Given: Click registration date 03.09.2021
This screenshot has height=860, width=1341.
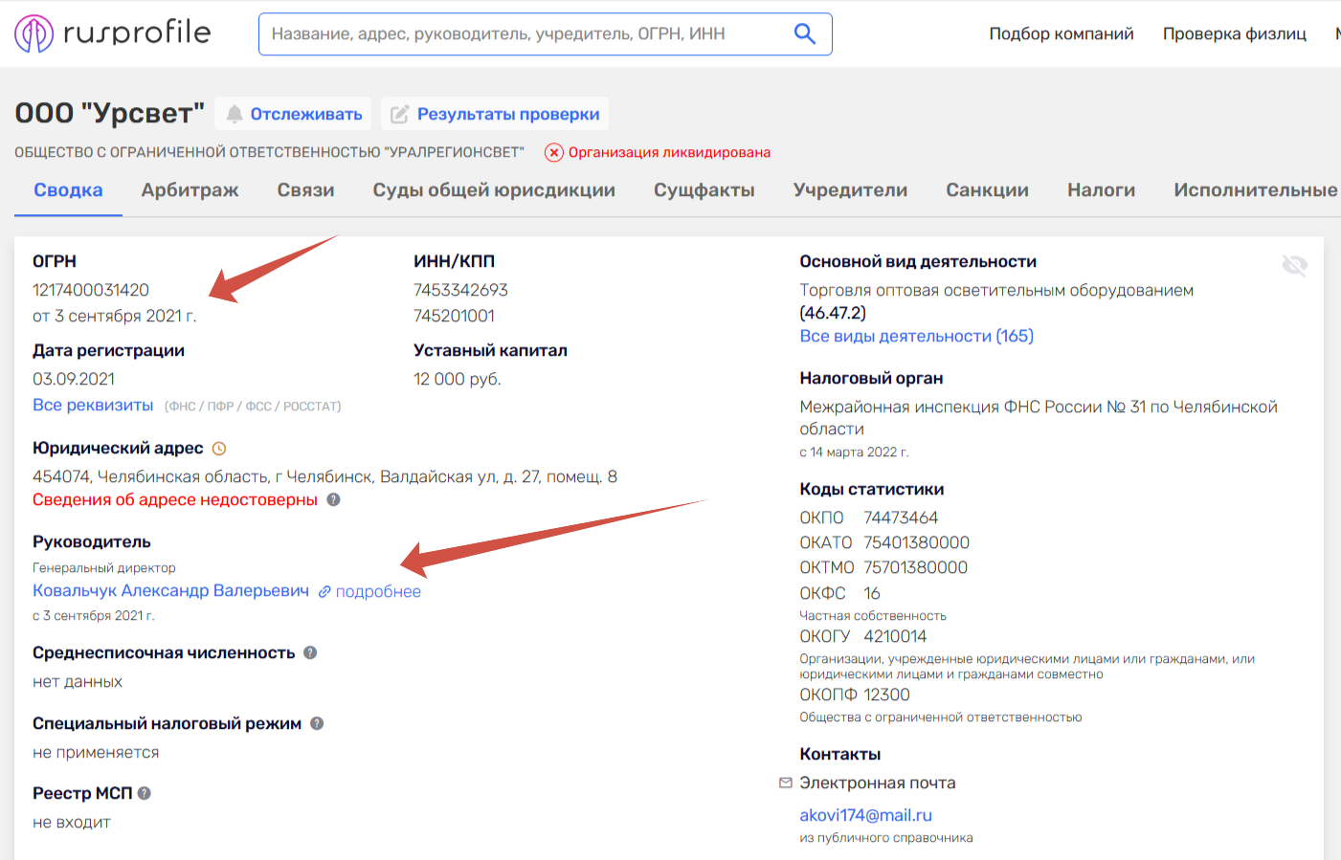Looking at the screenshot, I should click(74, 379).
